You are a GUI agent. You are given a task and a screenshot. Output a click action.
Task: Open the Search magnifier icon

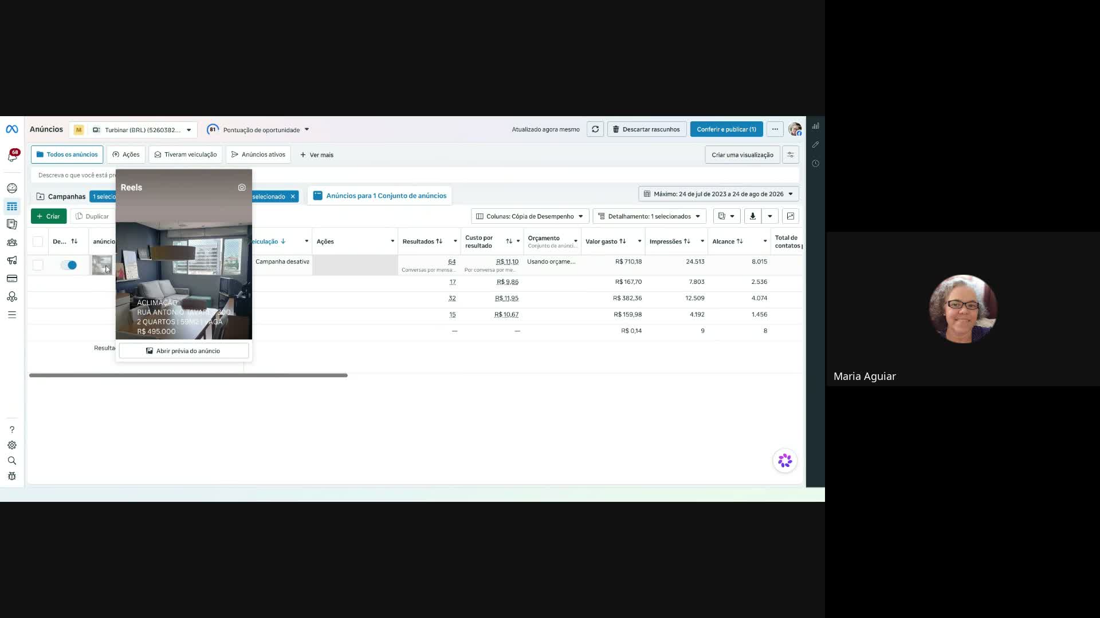click(x=12, y=461)
